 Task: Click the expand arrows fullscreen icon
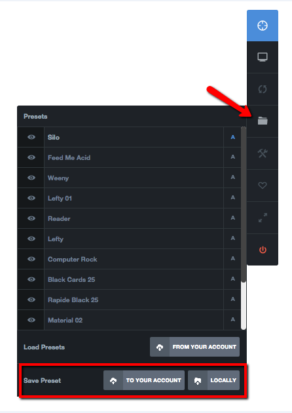coord(263,218)
